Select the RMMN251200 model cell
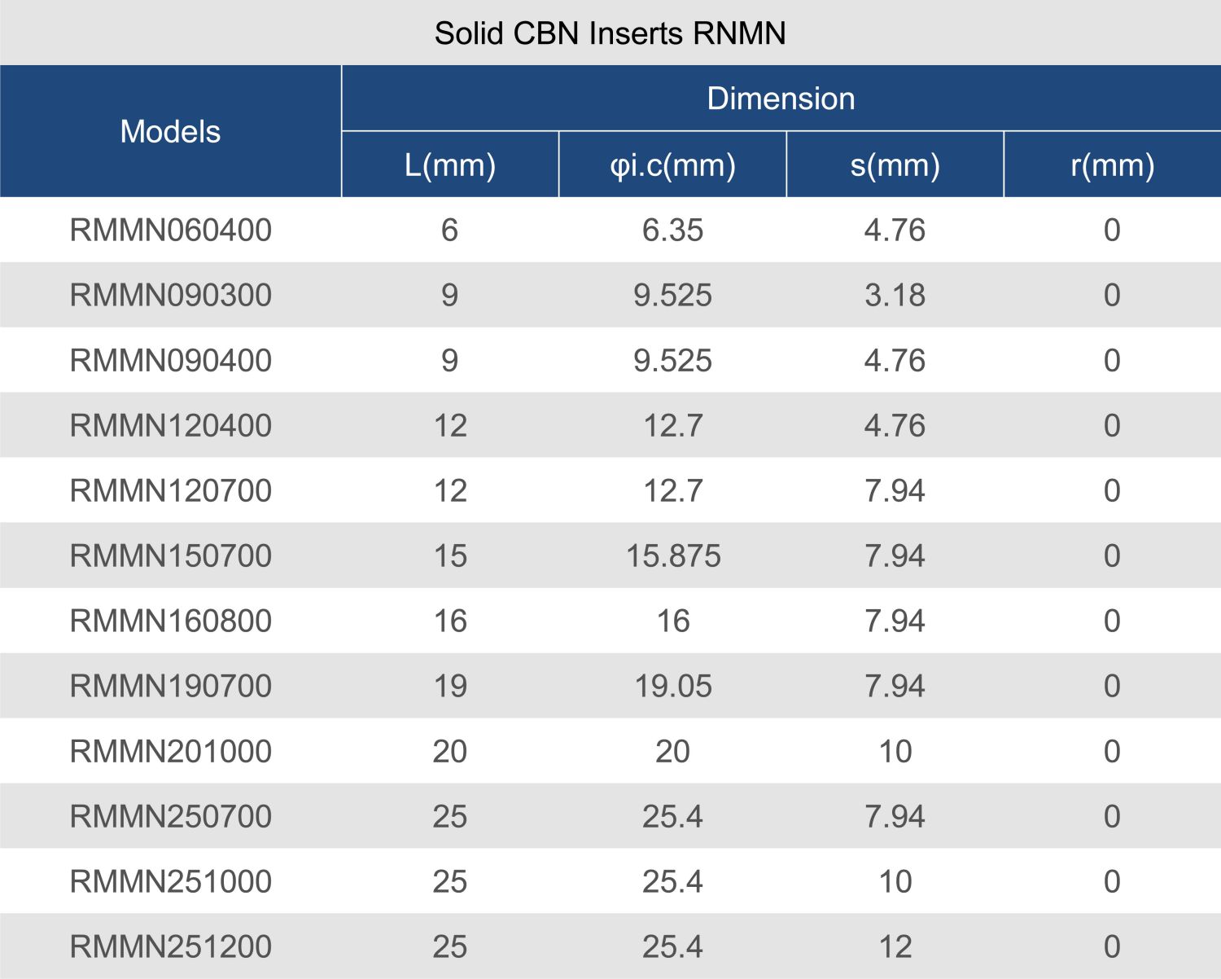Image resolution: width=1221 pixels, height=979 pixels. coord(171,947)
